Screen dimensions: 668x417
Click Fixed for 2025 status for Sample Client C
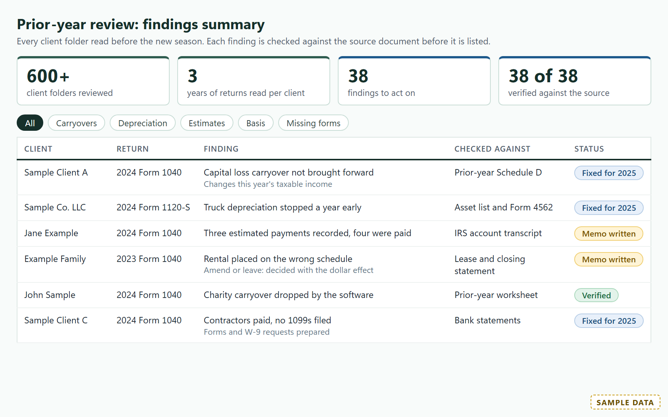pos(609,321)
